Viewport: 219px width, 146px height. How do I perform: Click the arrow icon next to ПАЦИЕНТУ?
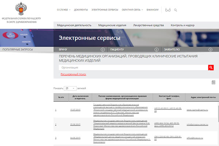coord(156,49)
